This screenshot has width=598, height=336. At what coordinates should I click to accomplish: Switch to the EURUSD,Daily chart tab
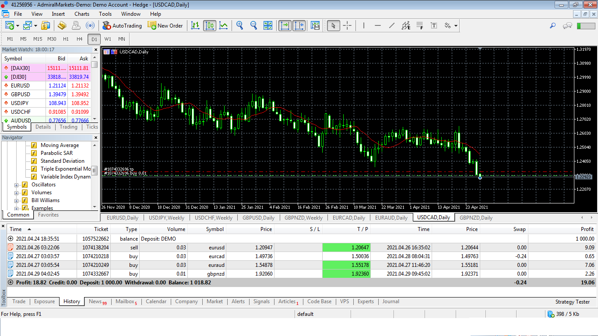122,217
